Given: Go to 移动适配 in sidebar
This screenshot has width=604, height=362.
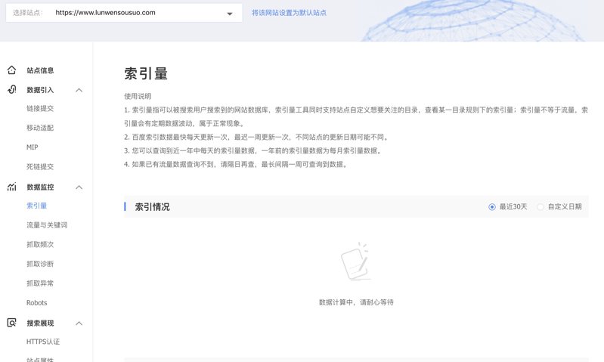Looking at the screenshot, I should click(x=40, y=128).
